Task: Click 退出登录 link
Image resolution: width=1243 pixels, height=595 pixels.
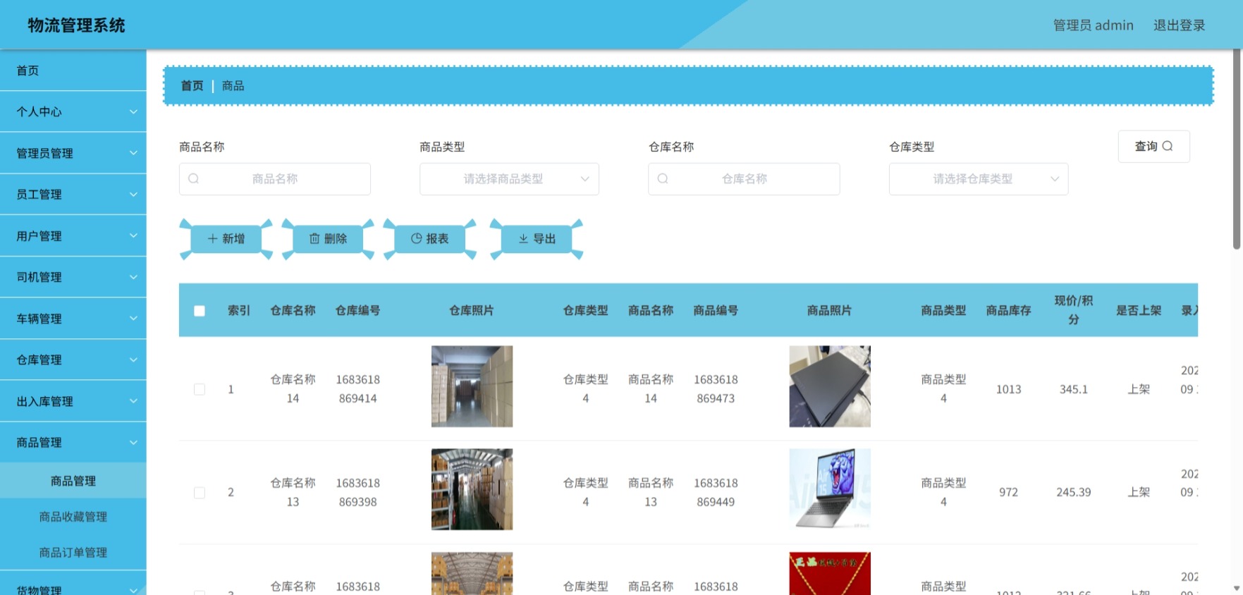Action: click(1179, 25)
